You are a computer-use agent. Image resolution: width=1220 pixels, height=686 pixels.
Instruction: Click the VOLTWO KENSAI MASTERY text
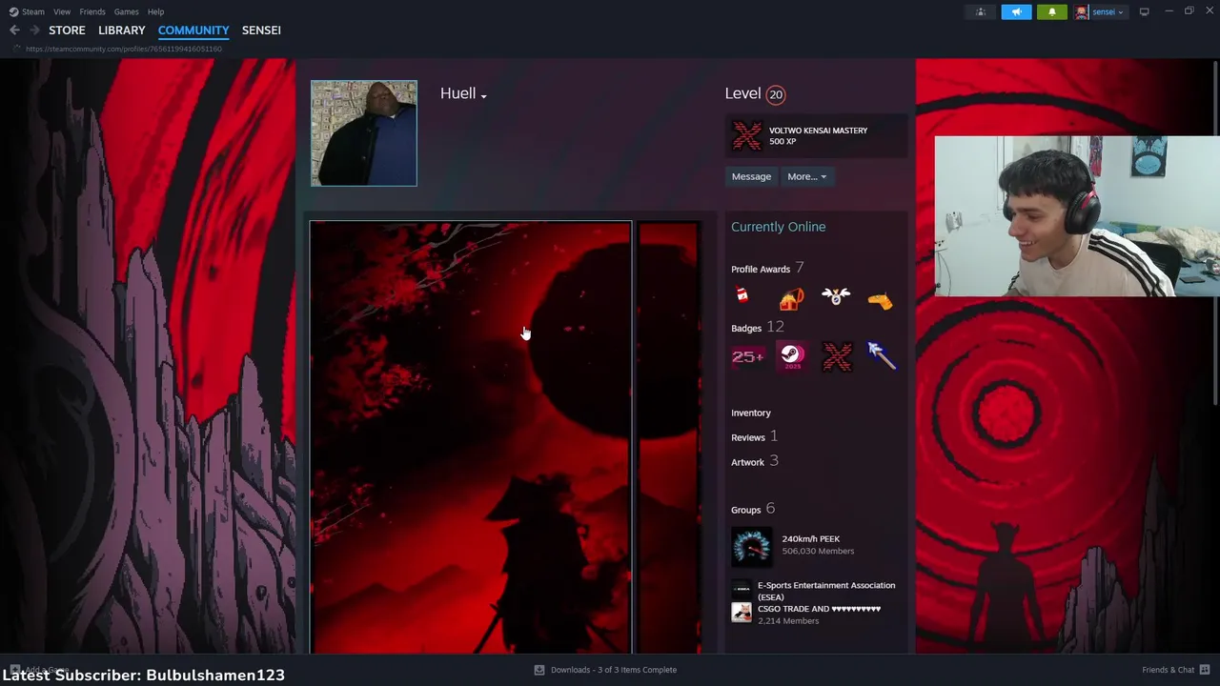coord(818,131)
